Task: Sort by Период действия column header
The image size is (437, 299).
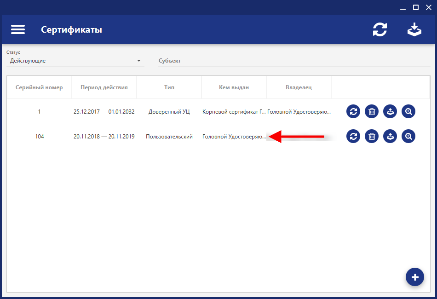Action: 104,87
